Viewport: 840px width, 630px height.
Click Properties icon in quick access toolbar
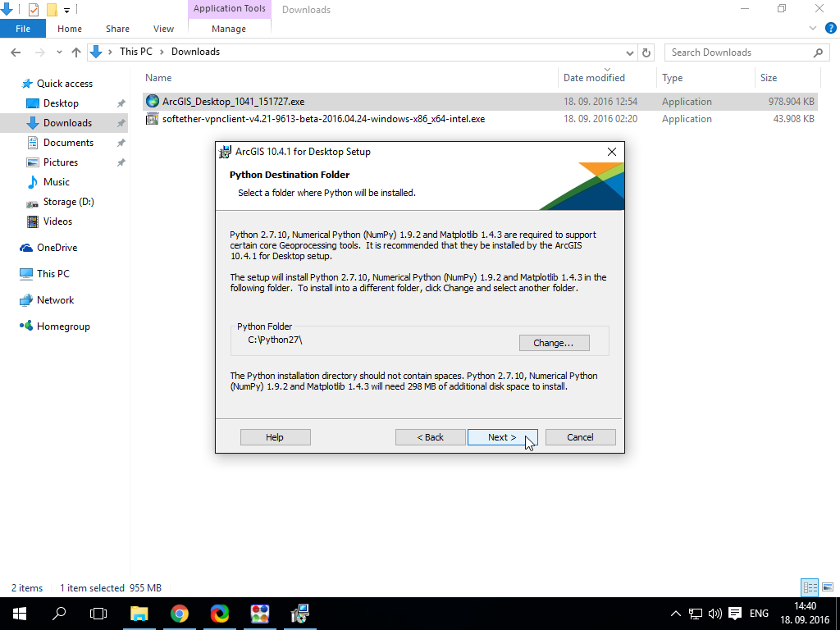tap(33, 9)
